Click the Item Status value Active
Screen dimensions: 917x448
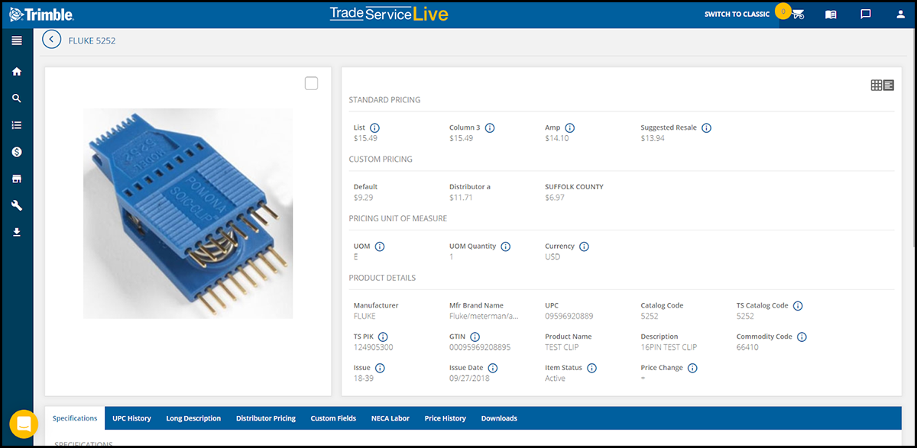[556, 379]
